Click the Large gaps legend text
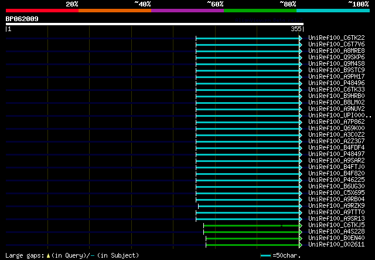This screenshot has height=260, width=375. [x=72, y=255]
